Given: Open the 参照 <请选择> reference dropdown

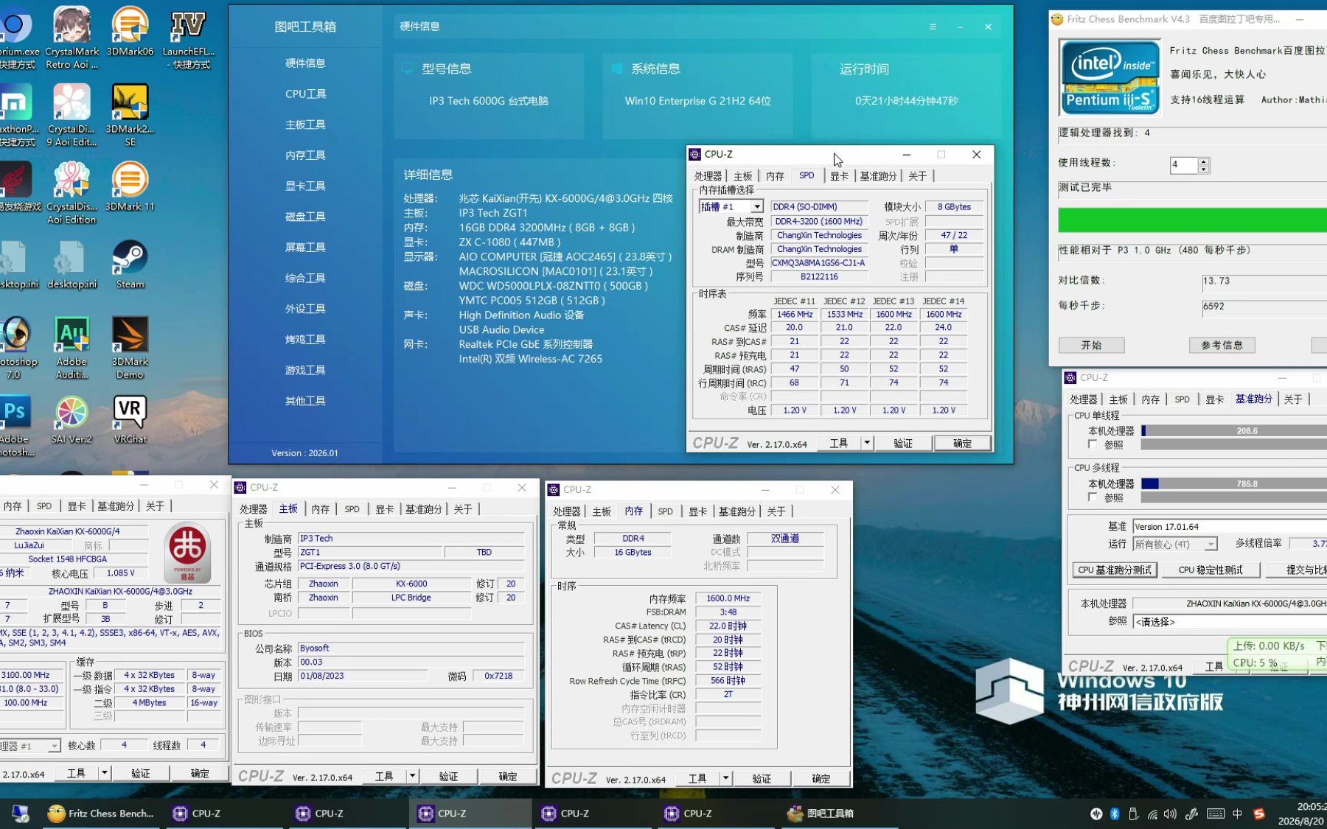Looking at the screenshot, I should 1230,622.
